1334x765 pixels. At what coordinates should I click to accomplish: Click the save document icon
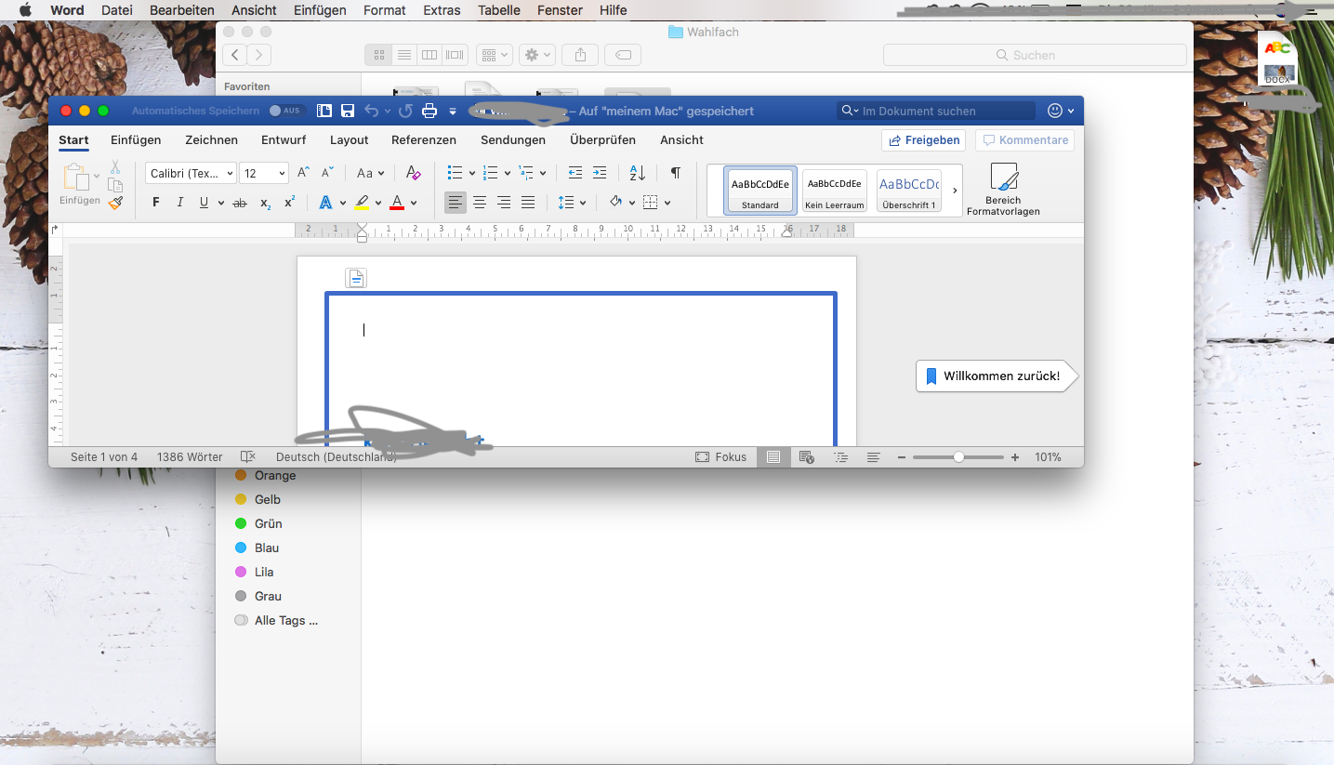tap(348, 111)
